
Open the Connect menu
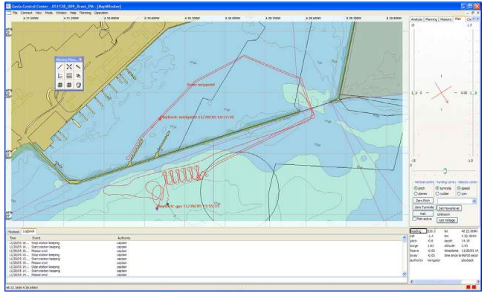(x=27, y=13)
